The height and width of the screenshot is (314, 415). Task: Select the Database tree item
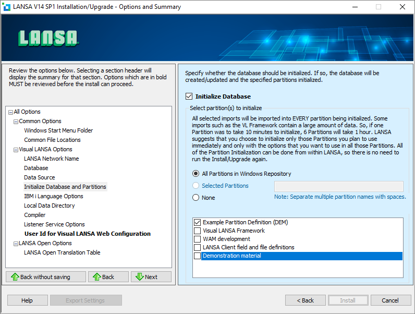pos(36,168)
